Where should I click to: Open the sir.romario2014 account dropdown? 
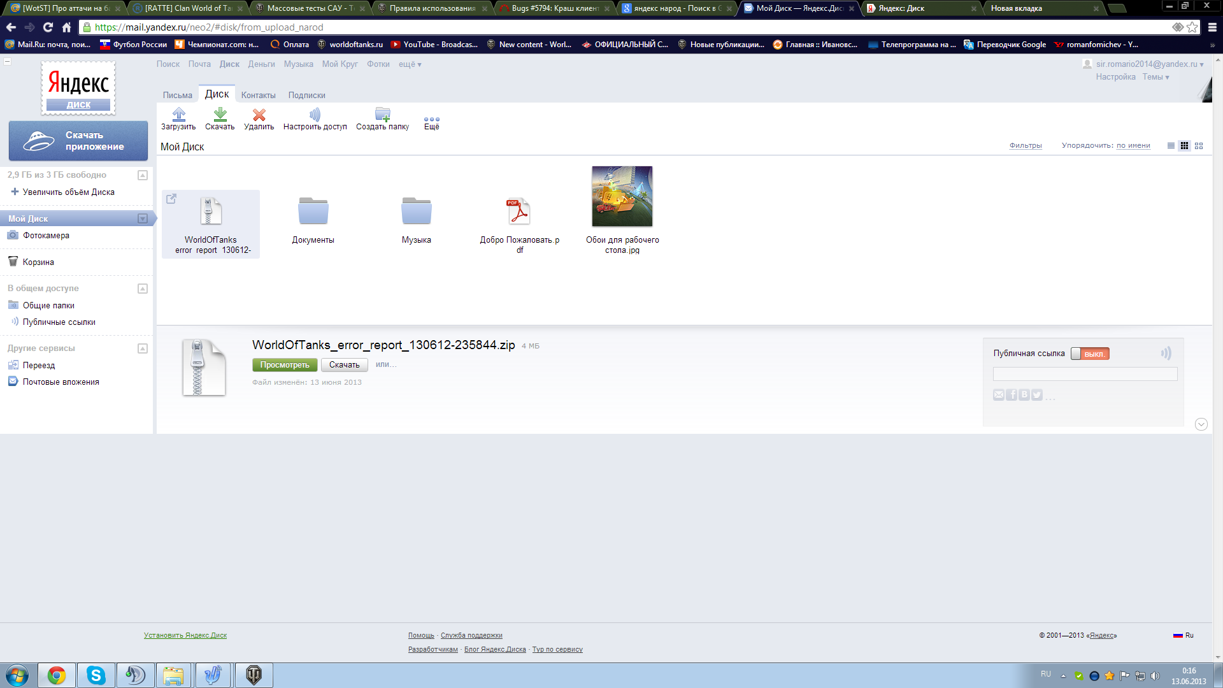pyautogui.click(x=1149, y=64)
